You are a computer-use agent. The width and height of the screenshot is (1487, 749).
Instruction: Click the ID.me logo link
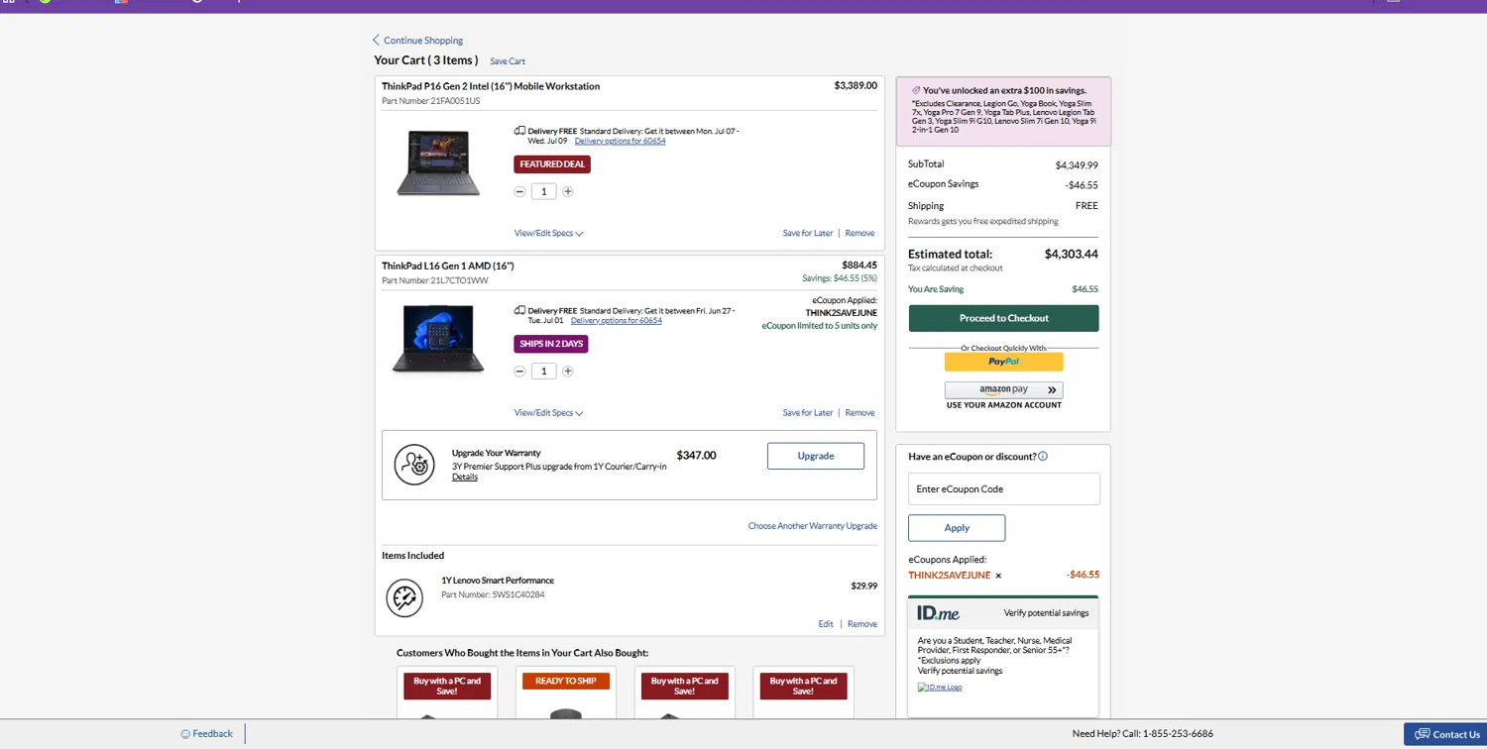coord(940,688)
